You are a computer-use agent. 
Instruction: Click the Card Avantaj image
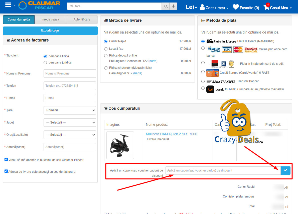pos(212,73)
